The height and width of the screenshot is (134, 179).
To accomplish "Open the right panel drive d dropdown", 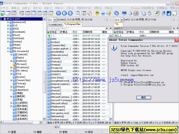I will 122,19.
